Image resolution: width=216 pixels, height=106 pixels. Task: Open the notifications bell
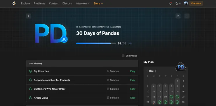[170, 4]
